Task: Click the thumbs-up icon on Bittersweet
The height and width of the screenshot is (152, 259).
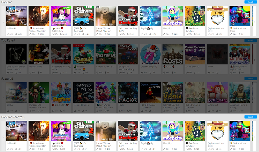Action: click(209, 110)
